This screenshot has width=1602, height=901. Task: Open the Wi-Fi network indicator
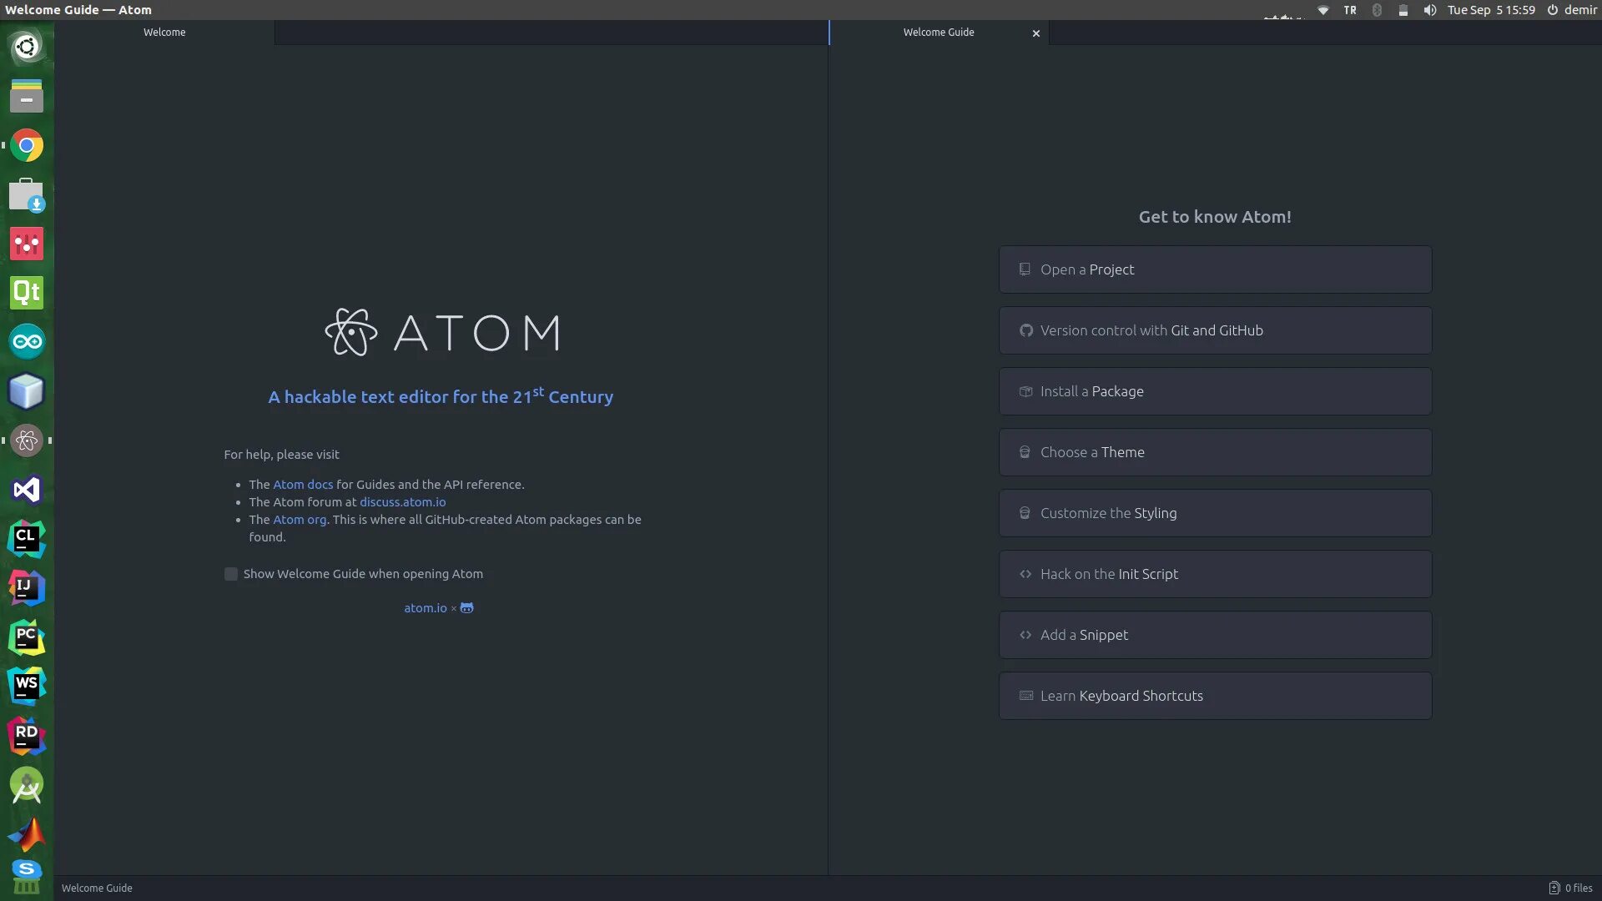[1323, 10]
